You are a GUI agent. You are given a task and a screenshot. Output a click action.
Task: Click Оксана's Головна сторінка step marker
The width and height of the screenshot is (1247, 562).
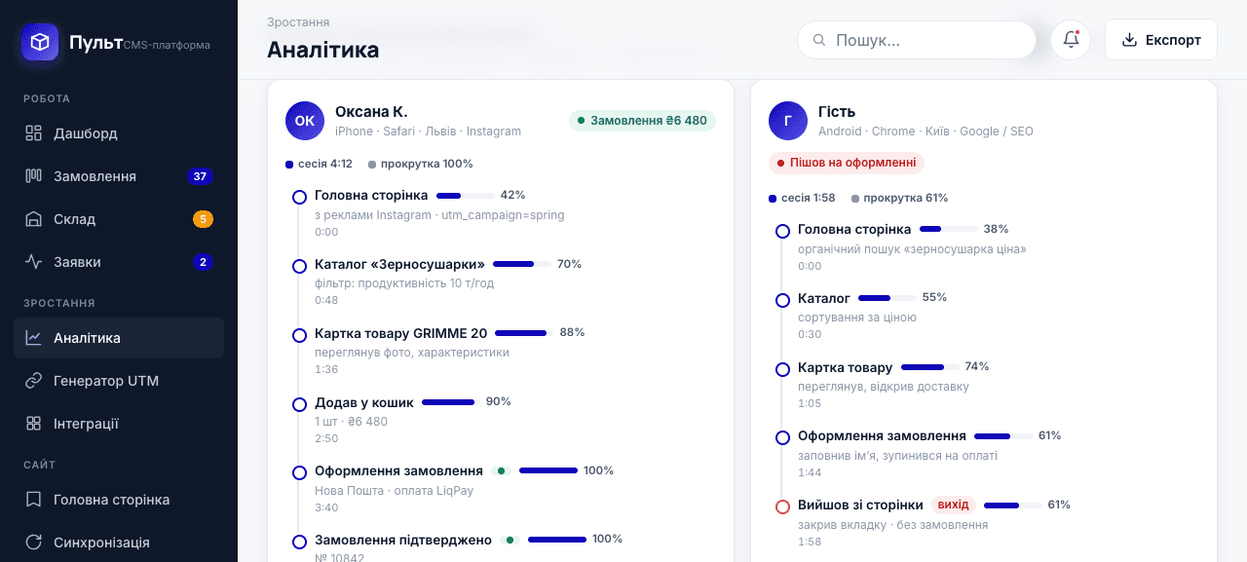(299, 197)
